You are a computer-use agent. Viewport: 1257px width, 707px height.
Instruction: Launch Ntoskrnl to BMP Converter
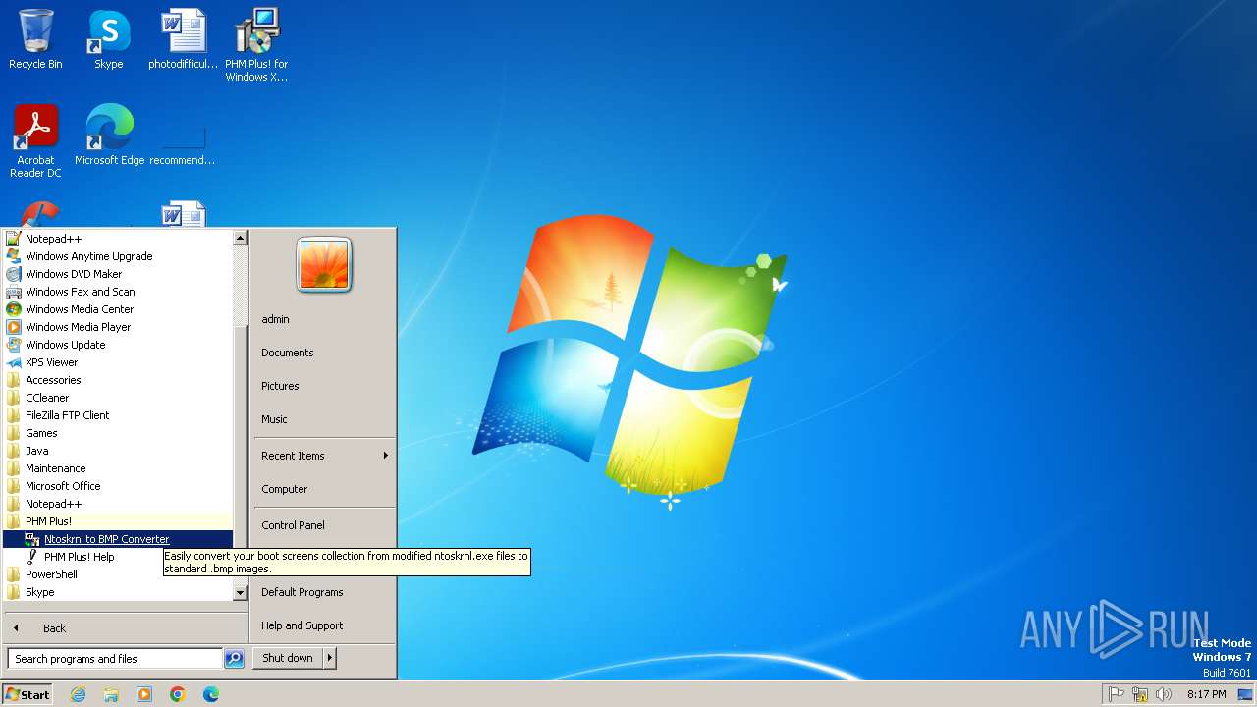click(x=118, y=539)
